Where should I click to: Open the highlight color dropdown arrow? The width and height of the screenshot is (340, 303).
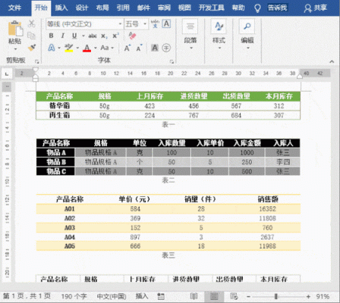point(77,48)
